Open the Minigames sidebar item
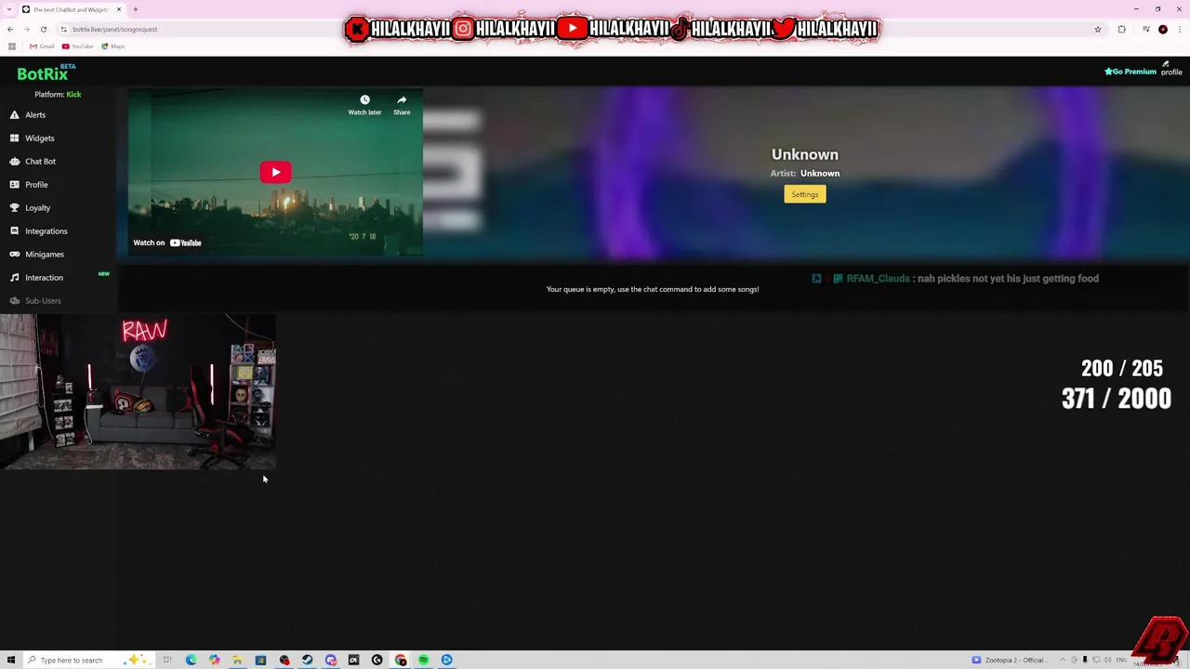 (x=45, y=255)
